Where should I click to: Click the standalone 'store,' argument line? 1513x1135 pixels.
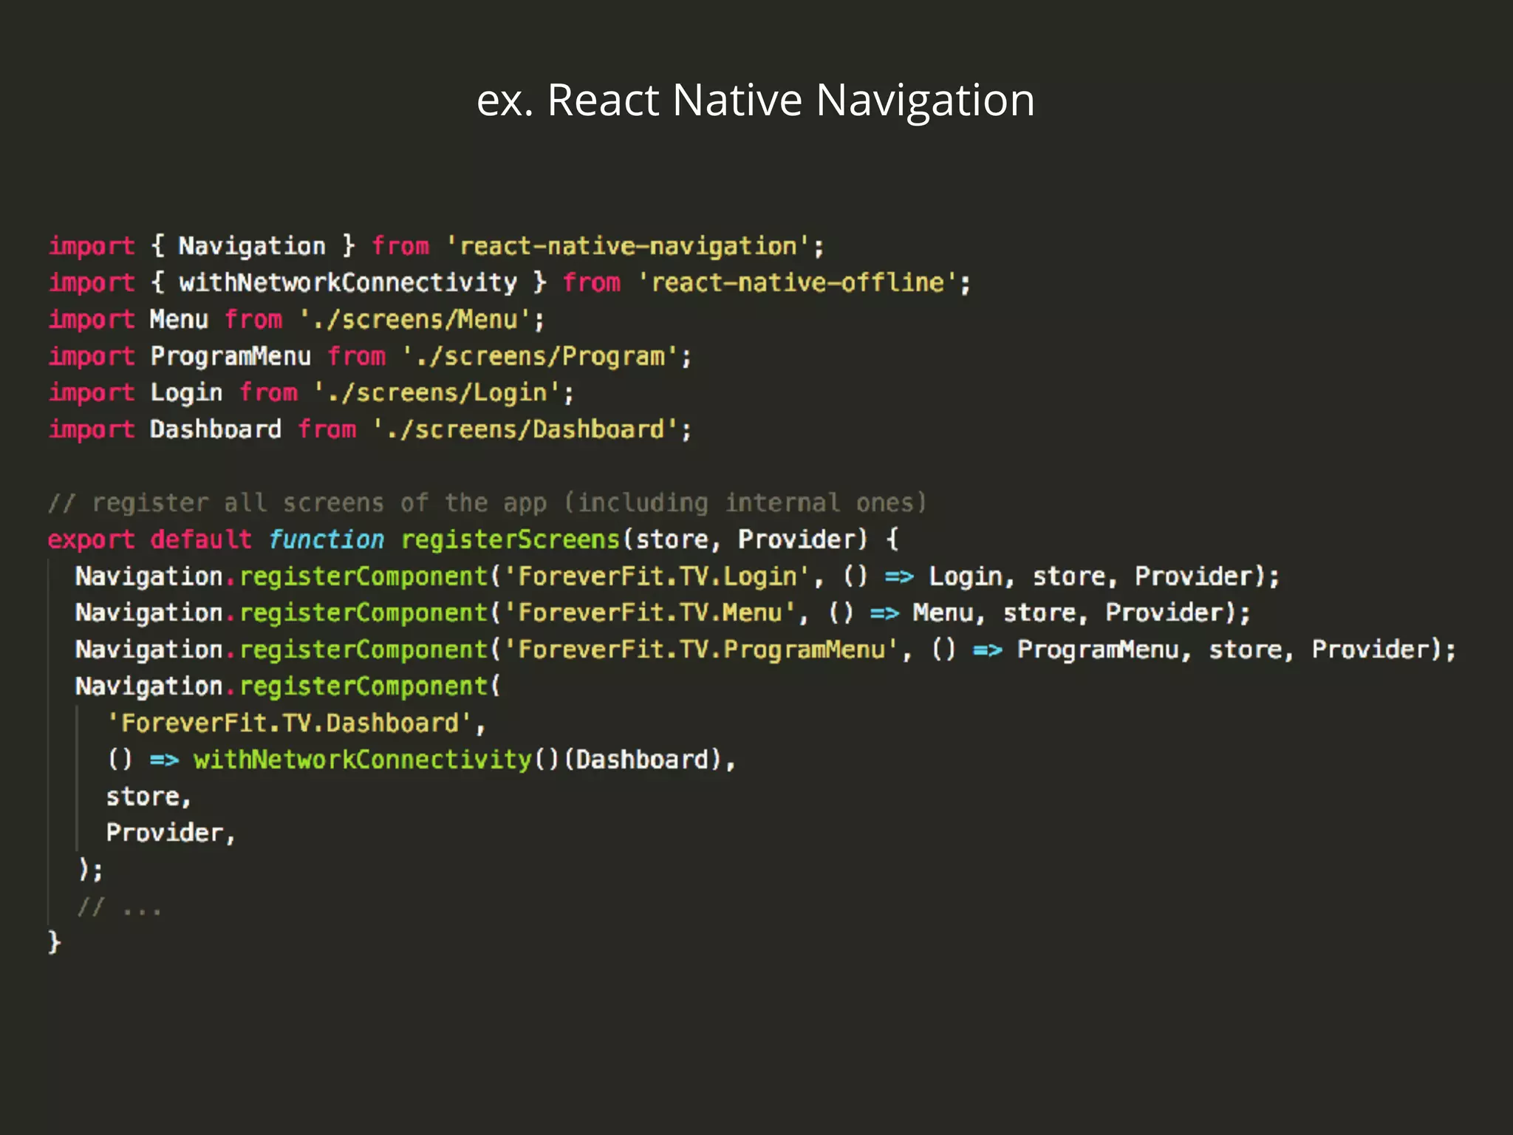pos(148,797)
